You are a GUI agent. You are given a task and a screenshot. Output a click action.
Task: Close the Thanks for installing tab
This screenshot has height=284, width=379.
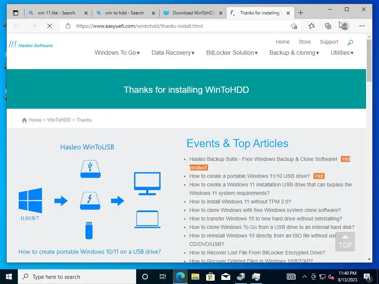(288, 13)
